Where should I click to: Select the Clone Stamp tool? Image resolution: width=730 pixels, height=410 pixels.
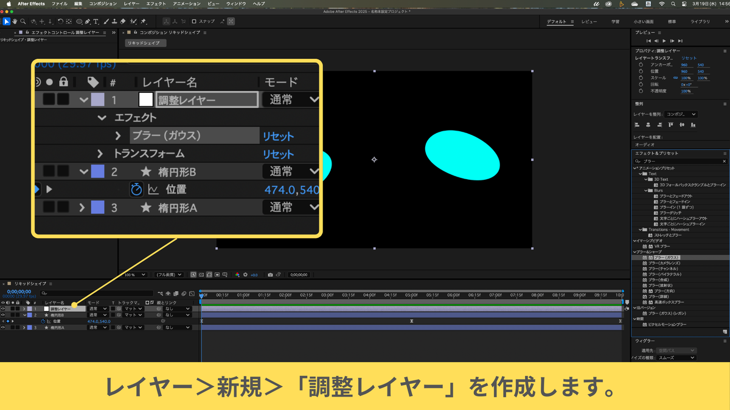[x=114, y=21]
